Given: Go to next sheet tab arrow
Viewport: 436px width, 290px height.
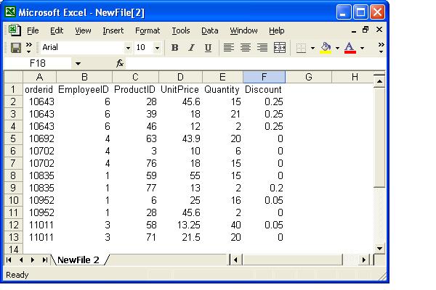Looking at the screenshot, I should (x=33, y=260).
